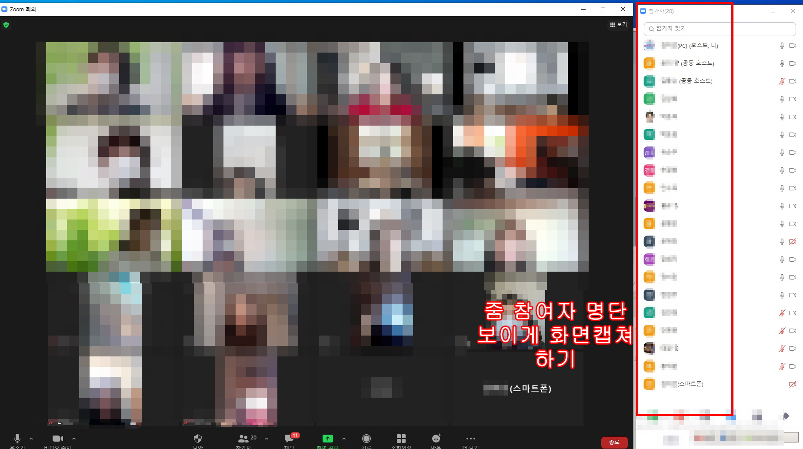This screenshot has height=449, width=803.
Task: Click the mic icon of the unmuted 공동 호스트
Action: [782, 63]
